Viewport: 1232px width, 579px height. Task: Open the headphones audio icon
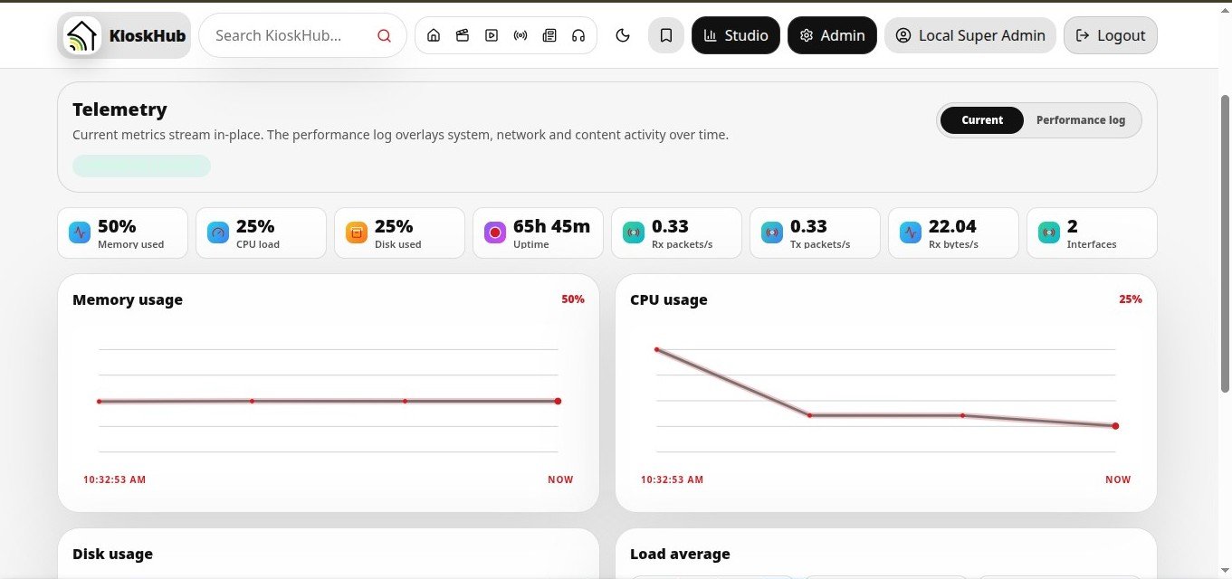[578, 35]
